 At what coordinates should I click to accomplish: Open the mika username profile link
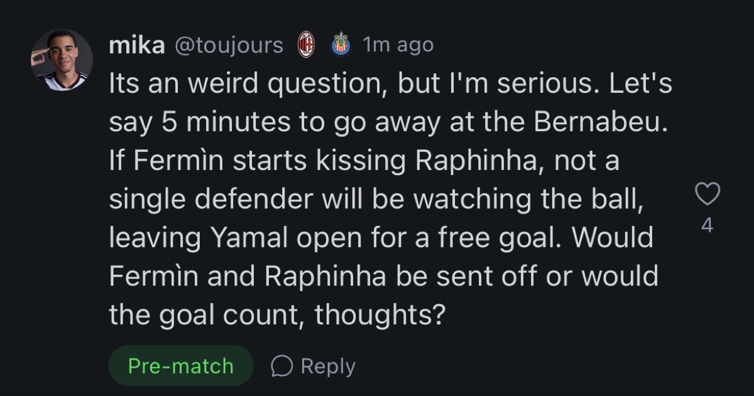136,45
